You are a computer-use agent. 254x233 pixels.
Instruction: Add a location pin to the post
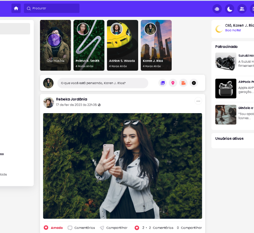[173, 83]
